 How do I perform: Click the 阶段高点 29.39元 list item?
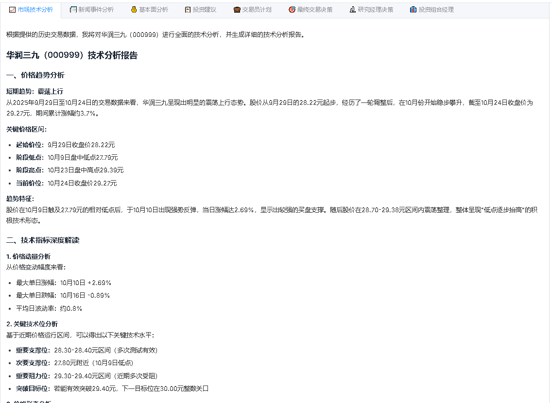point(69,170)
